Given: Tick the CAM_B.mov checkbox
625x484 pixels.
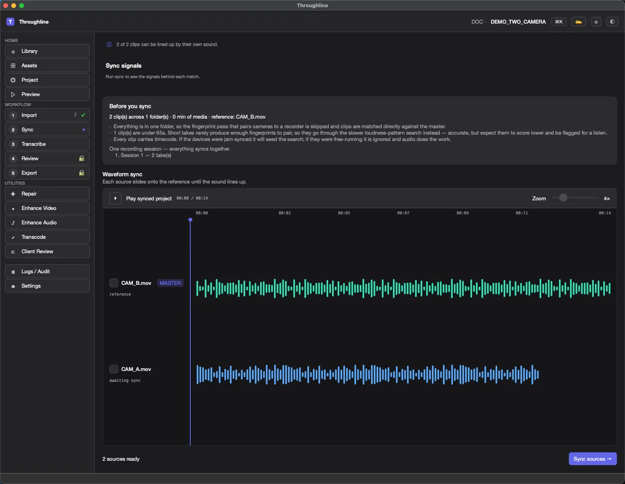Looking at the screenshot, I should [x=114, y=283].
